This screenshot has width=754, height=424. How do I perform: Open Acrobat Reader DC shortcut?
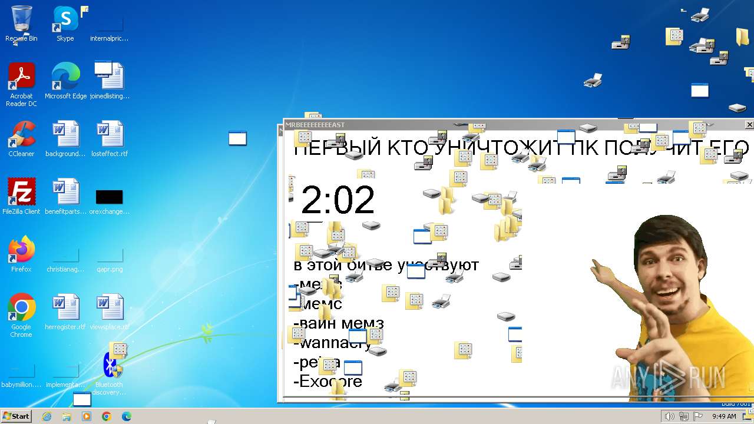(21, 84)
